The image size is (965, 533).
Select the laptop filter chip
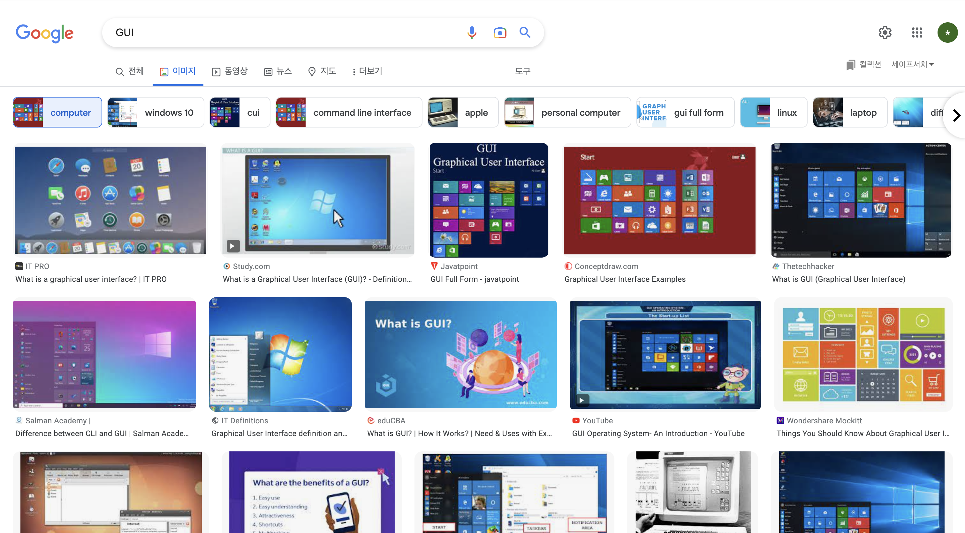(x=850, y=112)
